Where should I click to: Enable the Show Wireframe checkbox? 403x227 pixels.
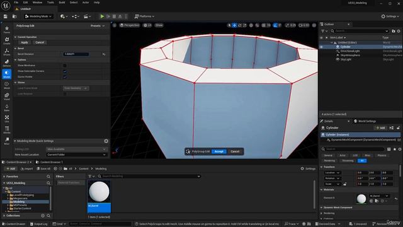[65, 66]
